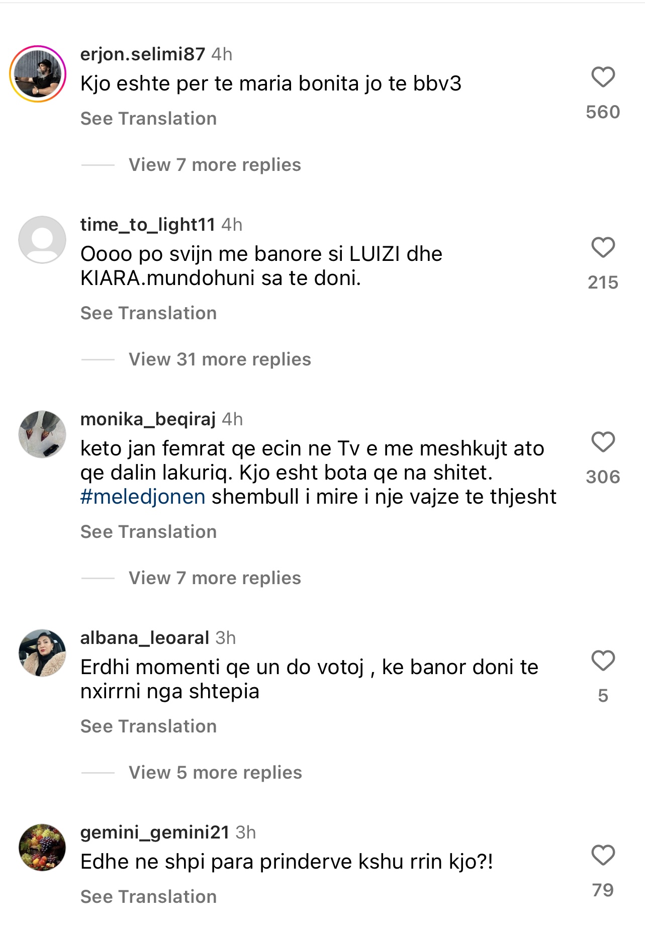Open username time_to_light11

tap(148, 225)
